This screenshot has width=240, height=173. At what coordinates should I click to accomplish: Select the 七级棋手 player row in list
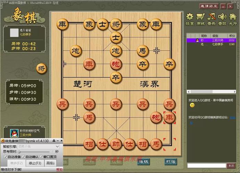212,44
